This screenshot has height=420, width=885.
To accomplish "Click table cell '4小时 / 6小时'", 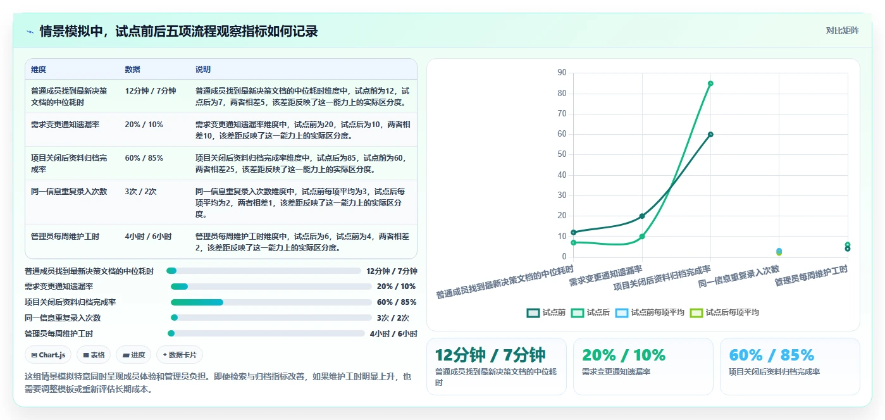I will (149, 237).
